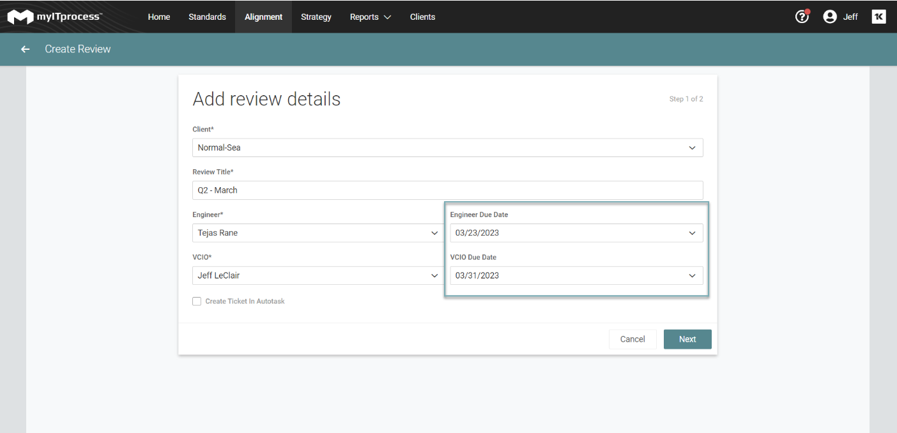Screen dimensions: 897x433
Task: Select the Alignment menu item
Action: point(263,17)
